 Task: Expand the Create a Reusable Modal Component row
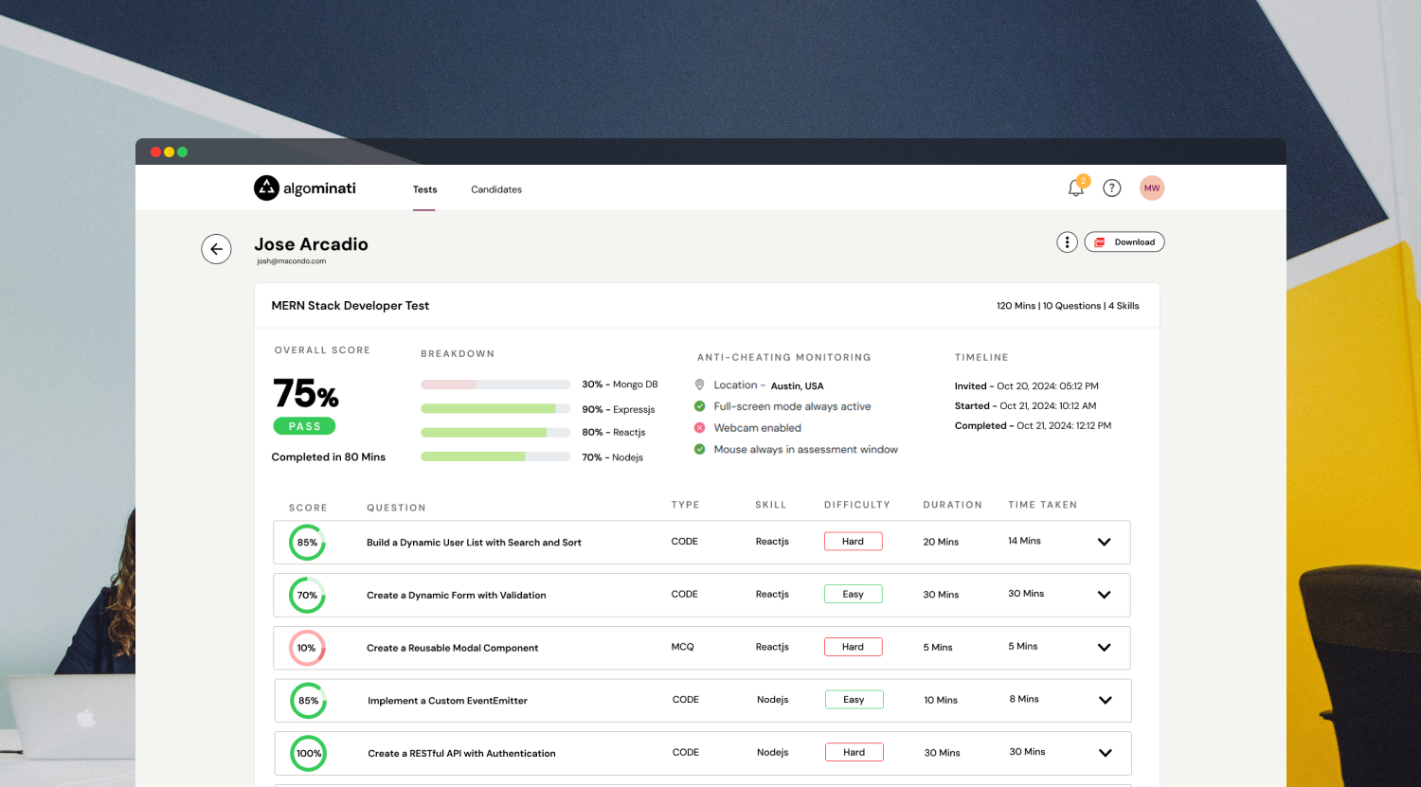pyautogui.click(x=1104, y=648)
